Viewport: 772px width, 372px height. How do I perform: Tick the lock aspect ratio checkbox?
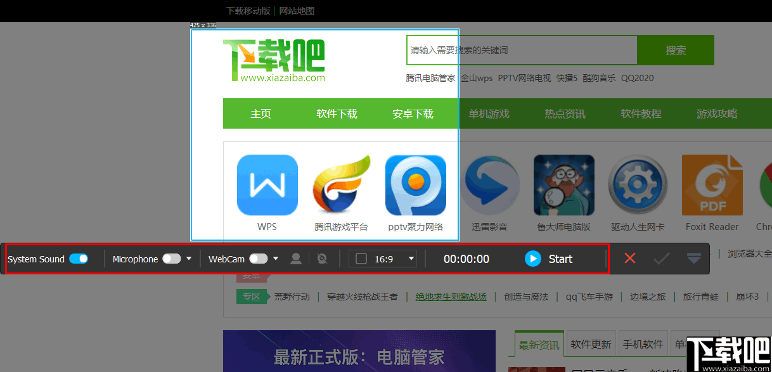[x=361, y=259]
